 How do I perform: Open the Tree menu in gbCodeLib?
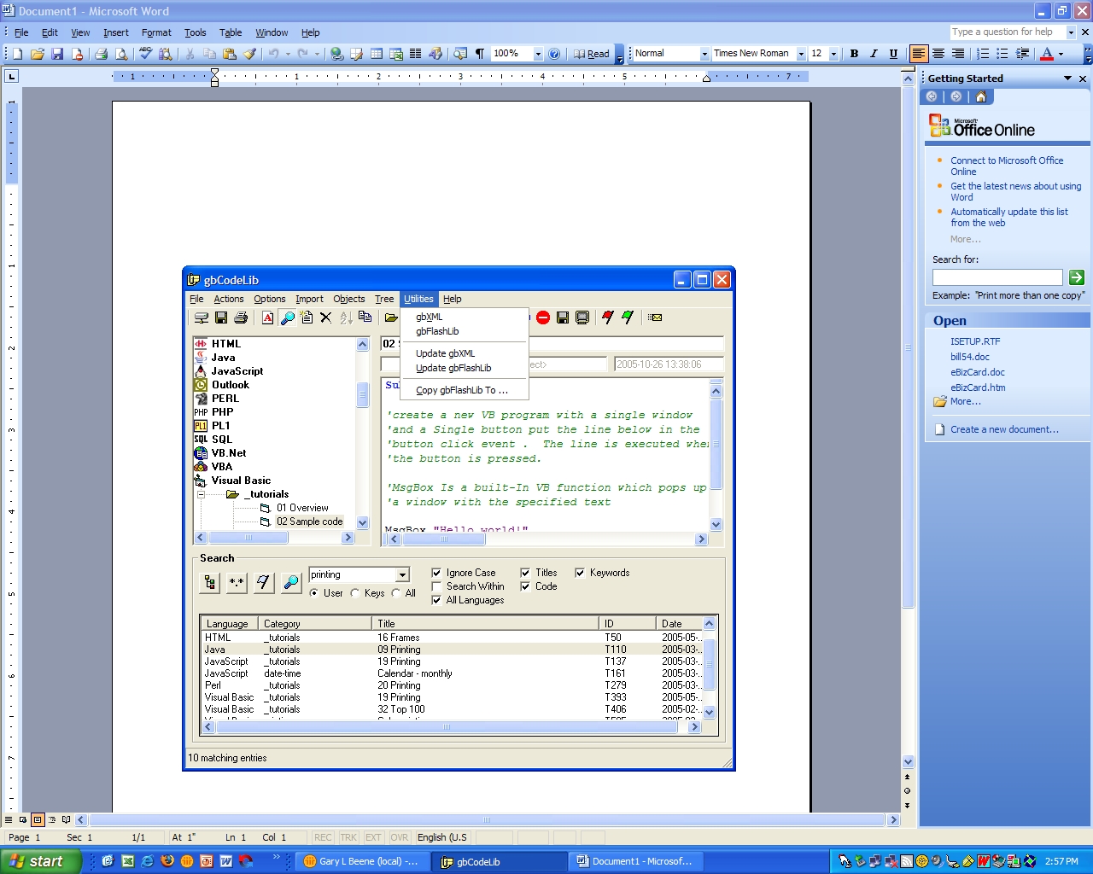coord(384,299)
